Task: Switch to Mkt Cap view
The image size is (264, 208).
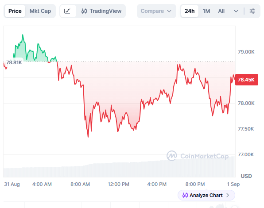Action: tap(40, 11)
